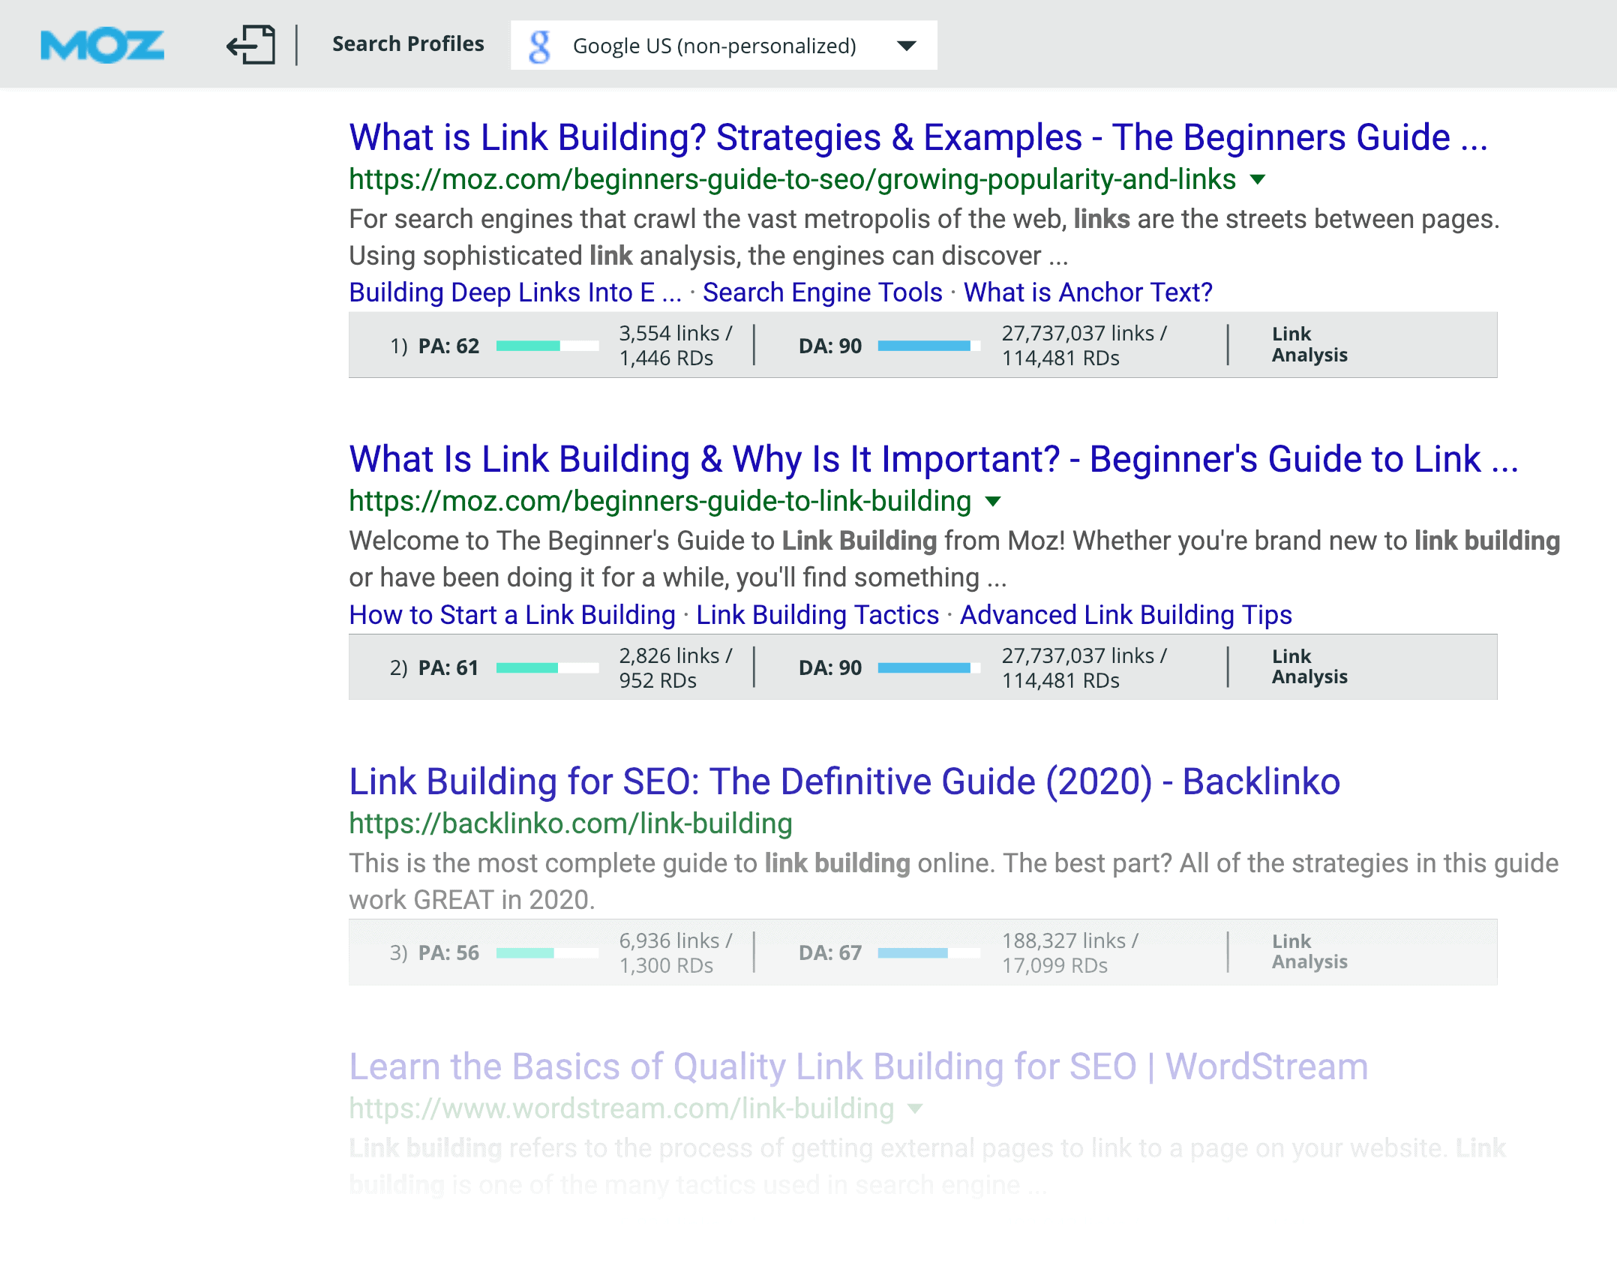Open the Search Profiles dropdown arrow
Viewport: 1617px width, 1272px height.
click(x=907, y=46)
